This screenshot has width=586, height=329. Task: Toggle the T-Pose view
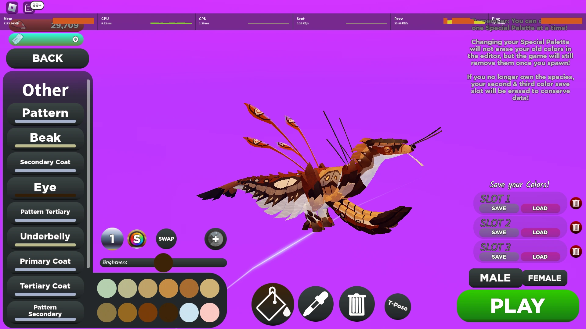click(398, 306)
